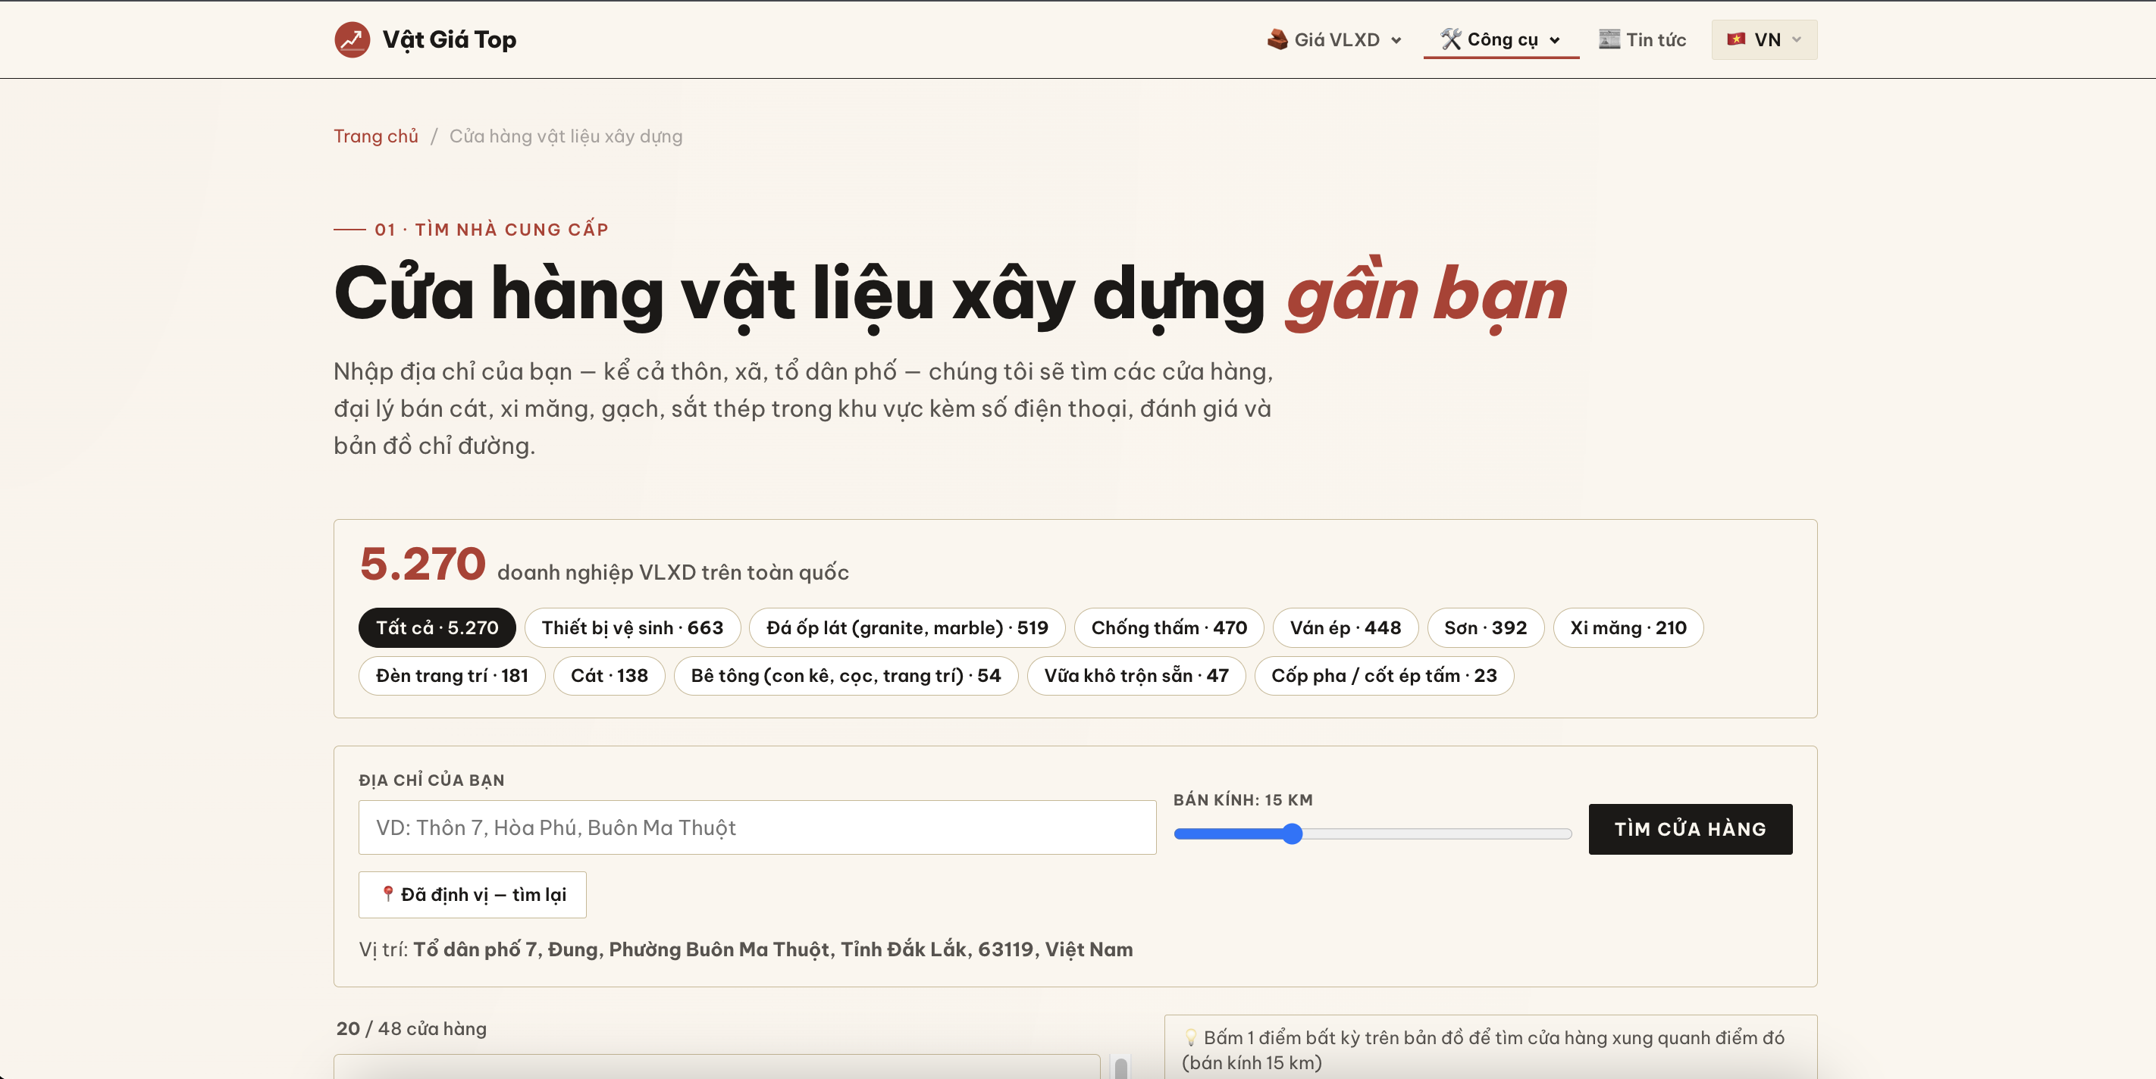The height and width of the screenshot is (1079, 2156).
Task: Click the 5.270 business count number
Action: [x=423, y=563]
